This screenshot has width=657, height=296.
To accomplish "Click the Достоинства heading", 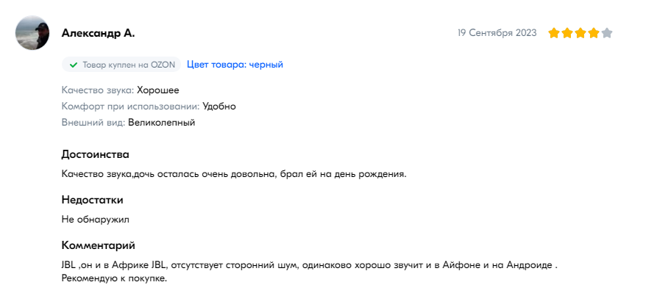I will [95, 154].
